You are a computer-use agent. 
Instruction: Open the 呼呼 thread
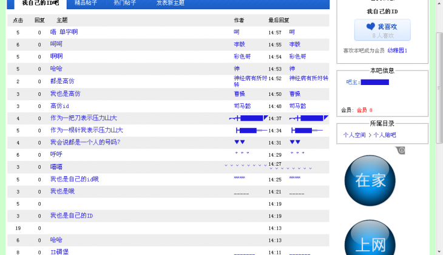(x=56, y=155)
